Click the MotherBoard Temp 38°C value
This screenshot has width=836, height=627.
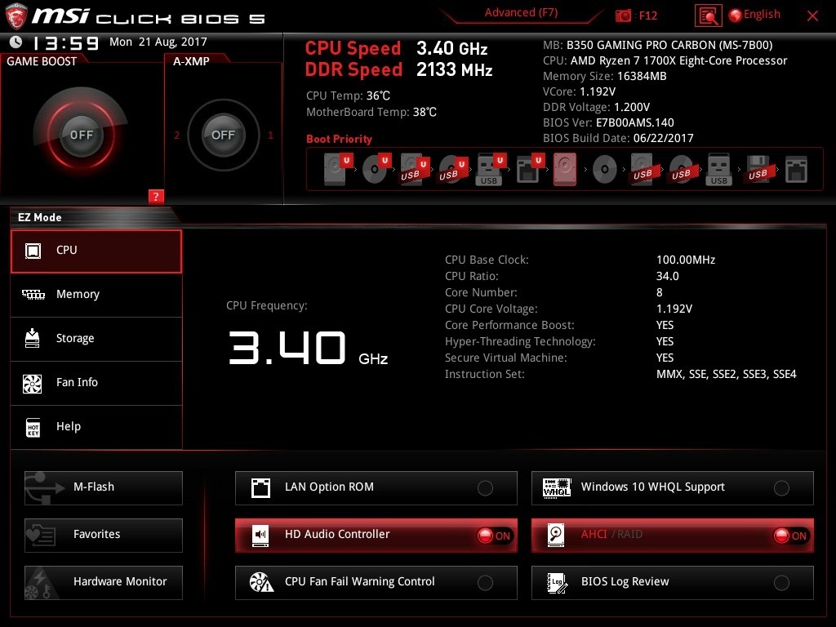pyautogui.click(x=425, y=112)
